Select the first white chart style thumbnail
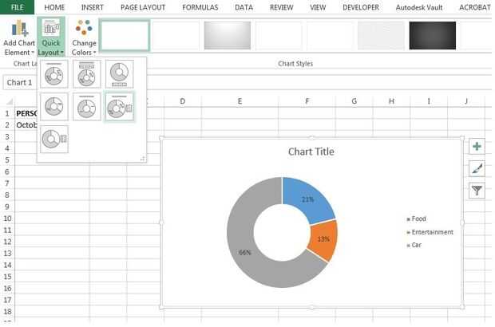Screen dimensions: 495x327 click(125, 35)
